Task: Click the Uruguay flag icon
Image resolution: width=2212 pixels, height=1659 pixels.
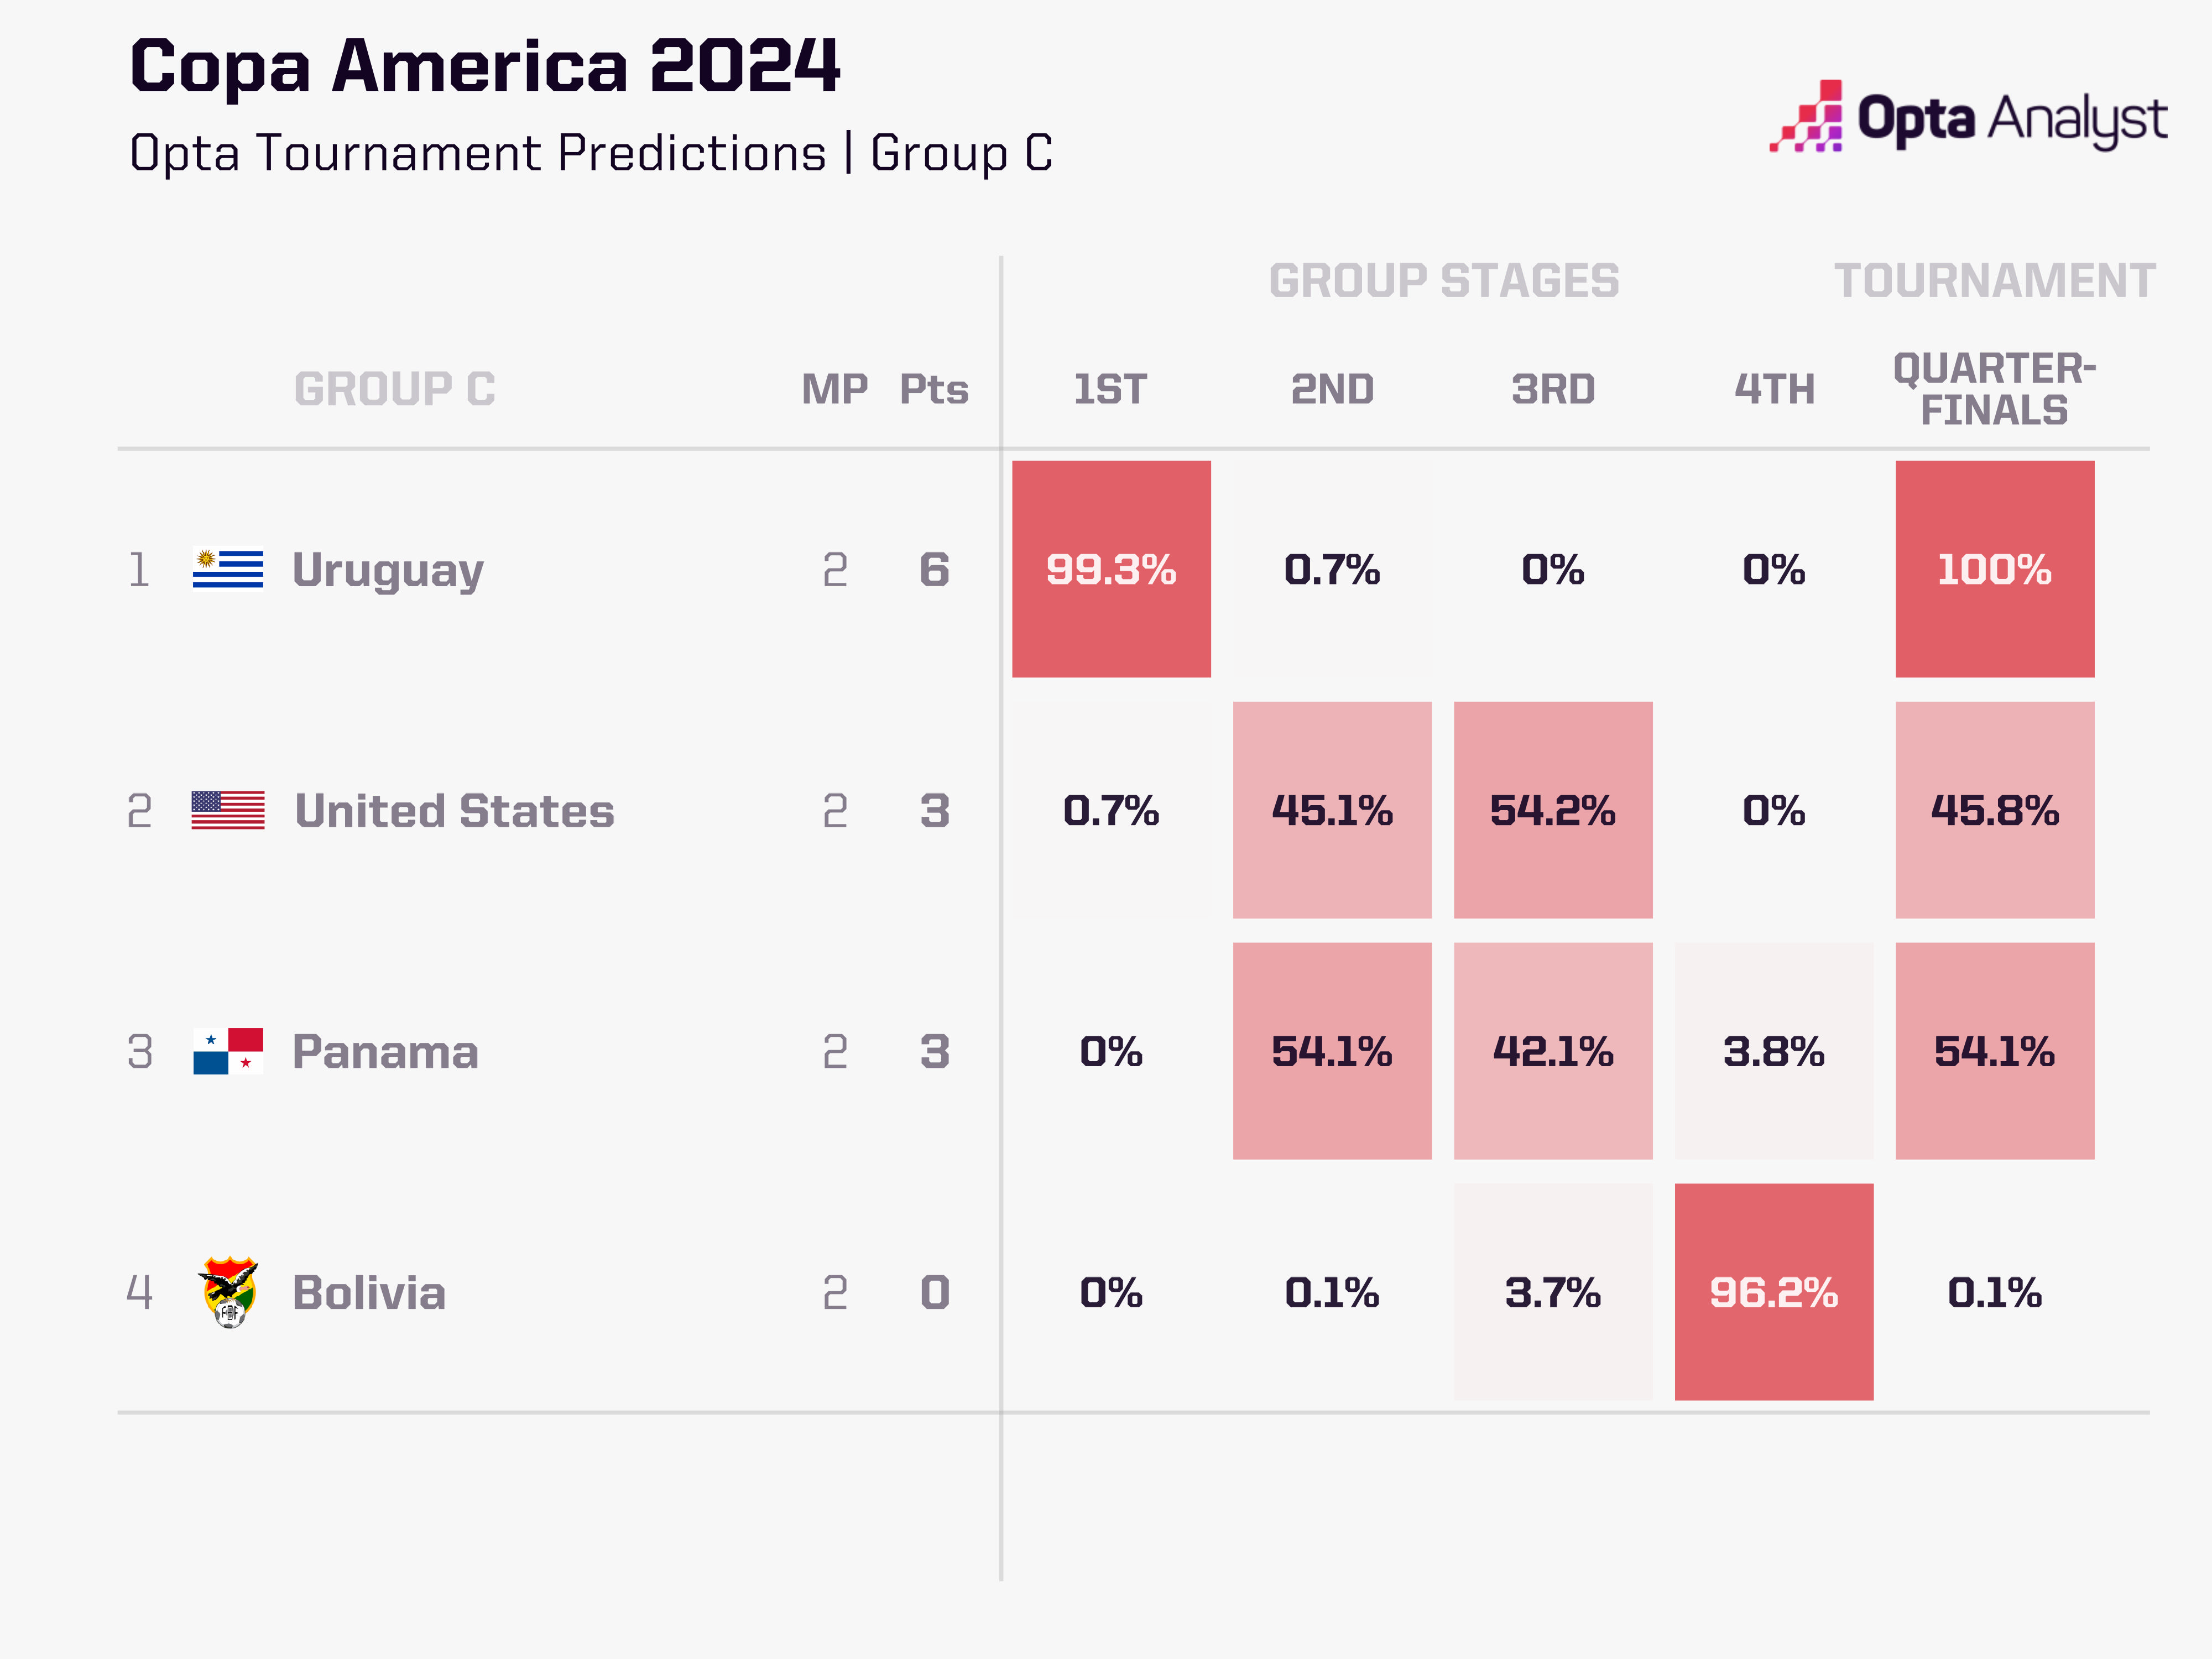Action: click(x=228, y=569)
